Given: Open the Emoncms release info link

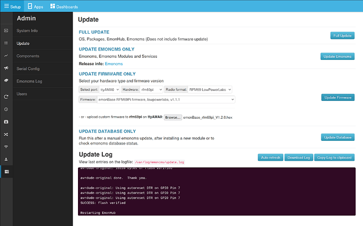Looking at the screenshot, I should pos(114,64).
